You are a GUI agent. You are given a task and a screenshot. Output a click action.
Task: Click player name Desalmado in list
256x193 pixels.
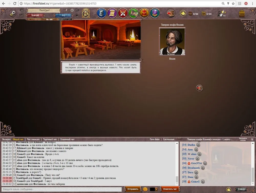click(194, 168)
